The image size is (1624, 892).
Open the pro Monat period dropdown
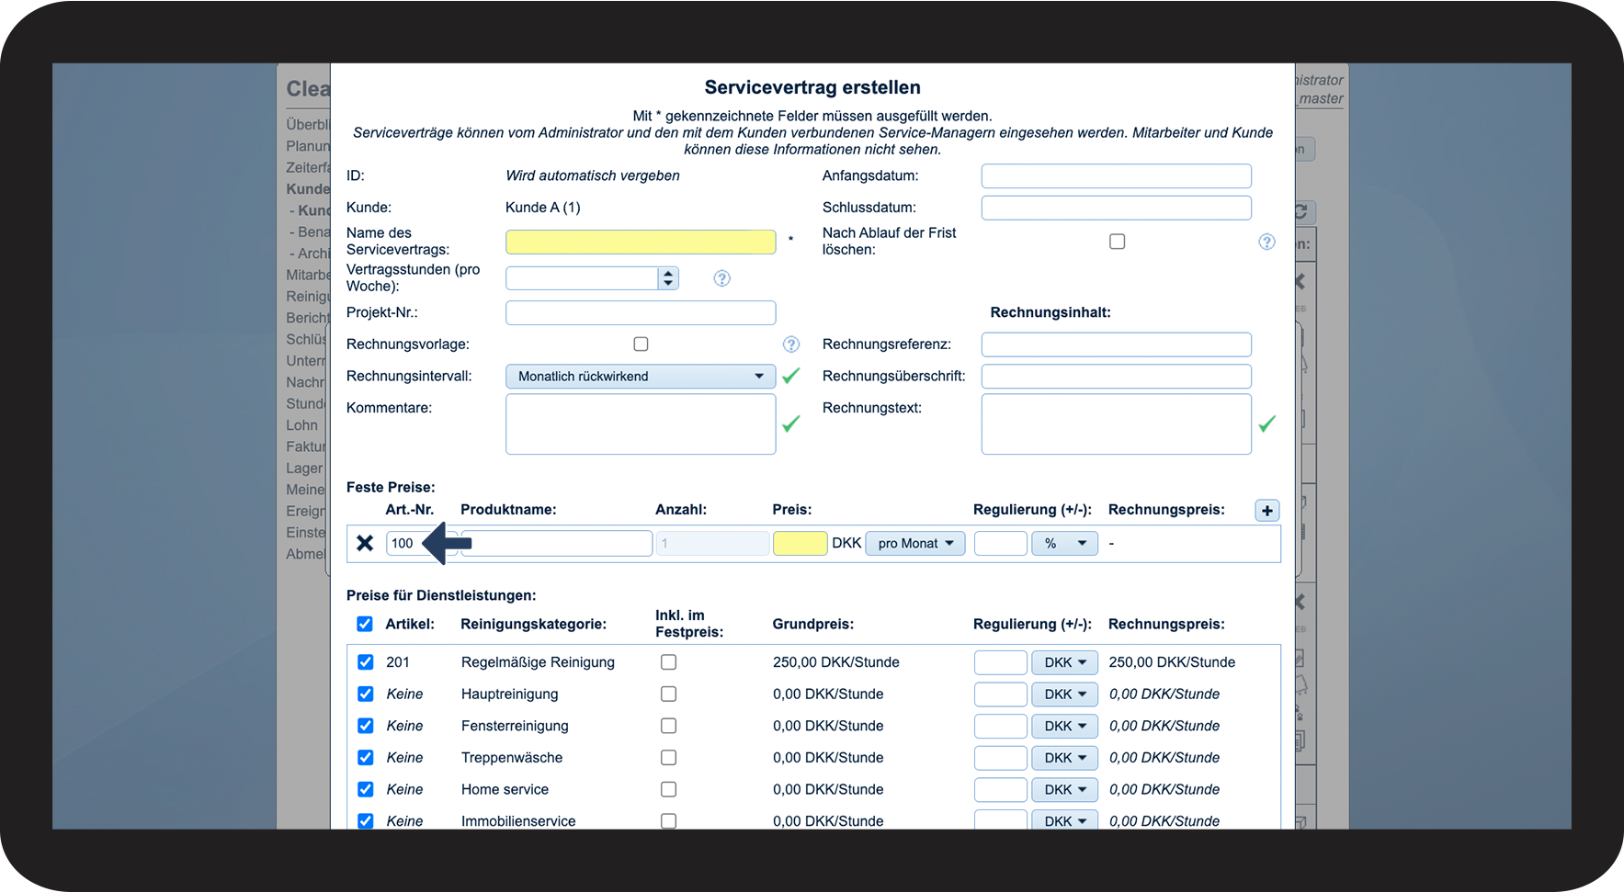[x=915, y=543]
